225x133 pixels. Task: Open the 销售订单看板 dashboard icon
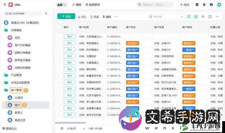coord(10,53)
